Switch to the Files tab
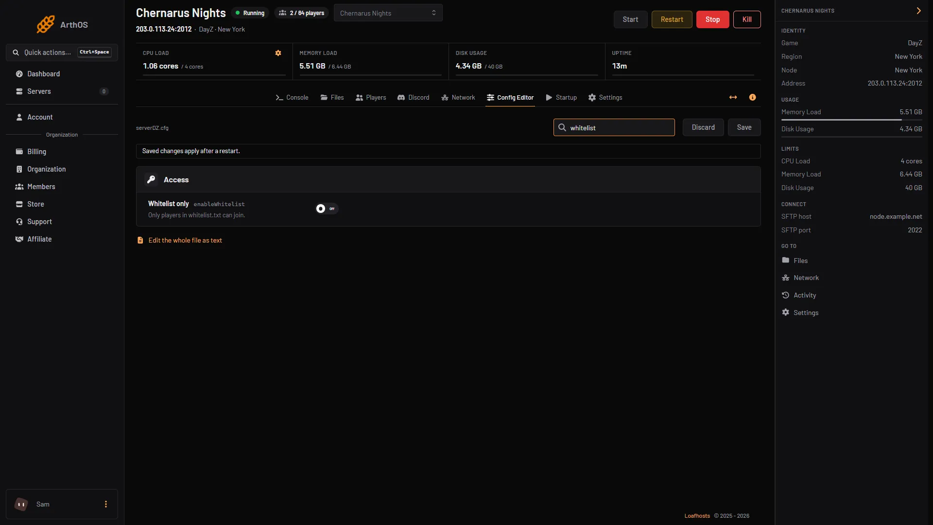933x525 pixels. [x=332, y=98]
